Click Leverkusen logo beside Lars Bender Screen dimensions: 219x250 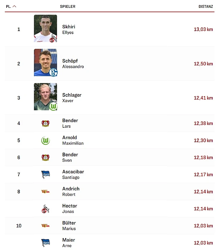tap(45, 123)
